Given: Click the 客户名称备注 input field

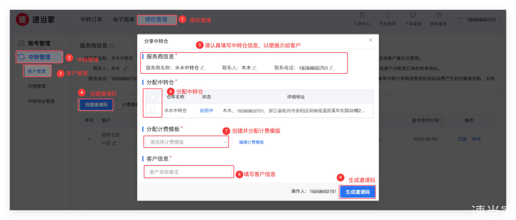Looking at the screenshot, I should click(x=189, y=172).
